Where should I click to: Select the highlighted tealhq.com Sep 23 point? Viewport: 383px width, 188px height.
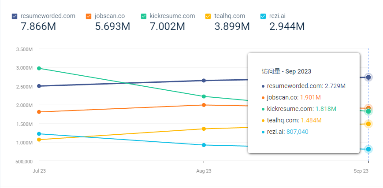click(368, 124)
